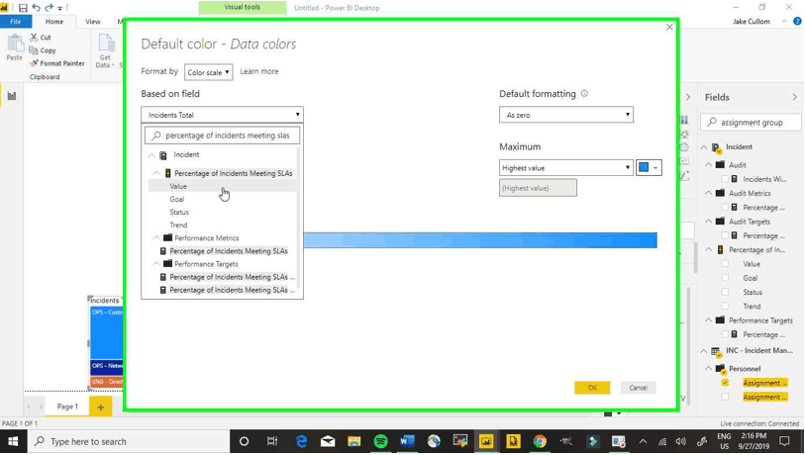This screenshot has width=805, height=455.
Task: Close the Default color dialog
Action: pos(669,27)
